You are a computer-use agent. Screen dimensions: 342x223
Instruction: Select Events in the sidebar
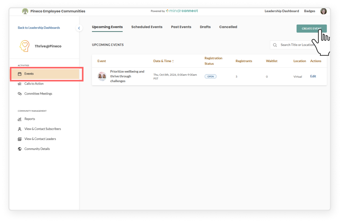(45, 74)
